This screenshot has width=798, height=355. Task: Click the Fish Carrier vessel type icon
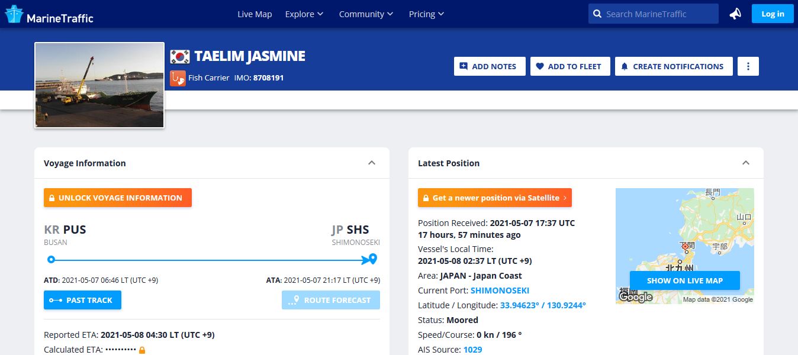point(178,78)
